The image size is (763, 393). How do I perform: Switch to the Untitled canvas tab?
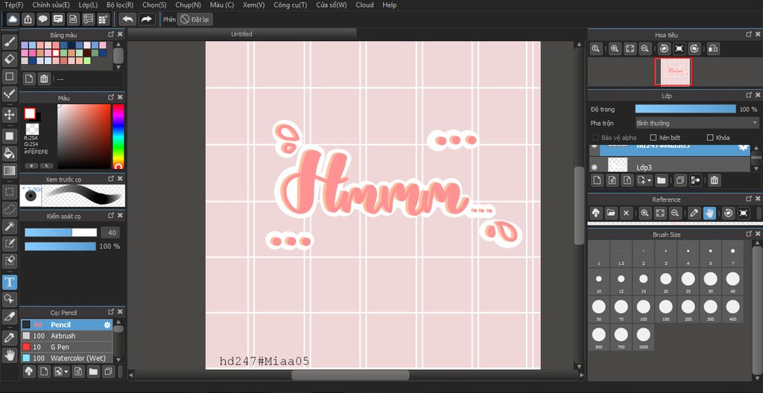[242, 34]
